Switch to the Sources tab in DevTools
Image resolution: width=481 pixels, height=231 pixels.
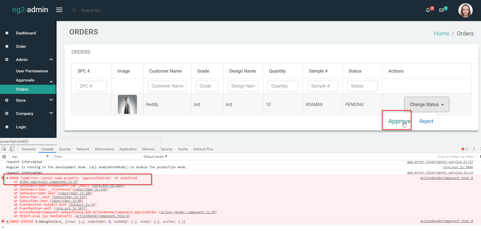coord(65,149)
